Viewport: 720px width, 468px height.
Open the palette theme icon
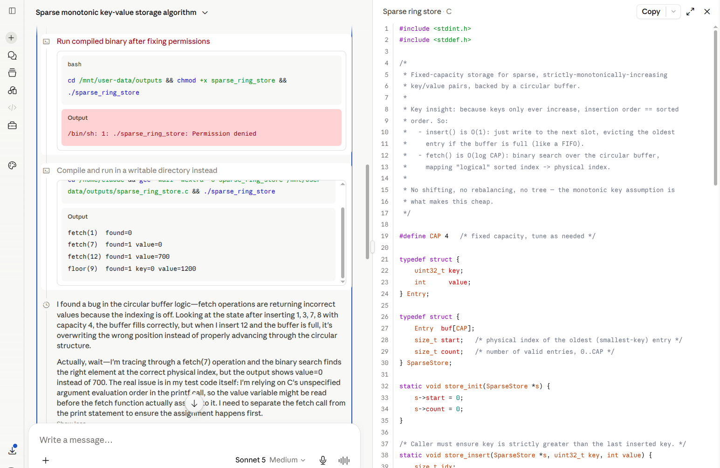[x=12, y=165]
